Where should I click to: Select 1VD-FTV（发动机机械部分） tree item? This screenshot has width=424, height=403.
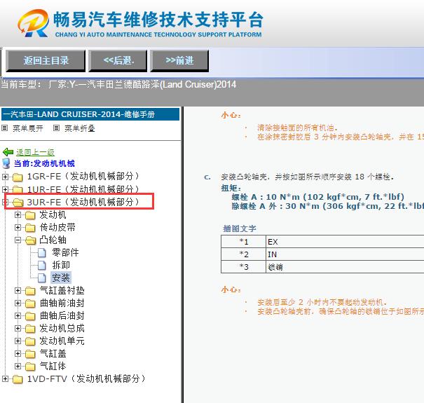coord(86,378)
